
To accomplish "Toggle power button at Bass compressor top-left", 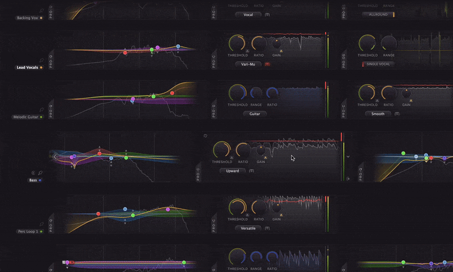I will tap(205, 136).
